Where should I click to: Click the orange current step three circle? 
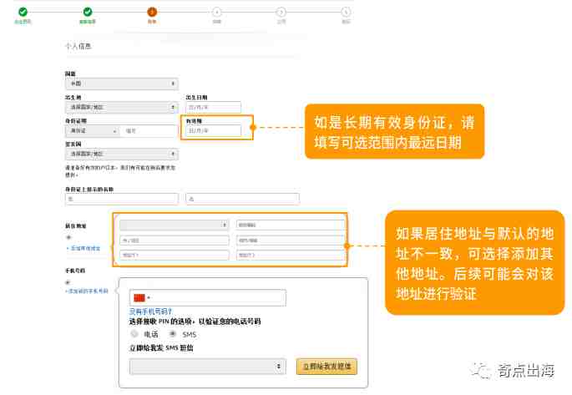coord(152,12)
